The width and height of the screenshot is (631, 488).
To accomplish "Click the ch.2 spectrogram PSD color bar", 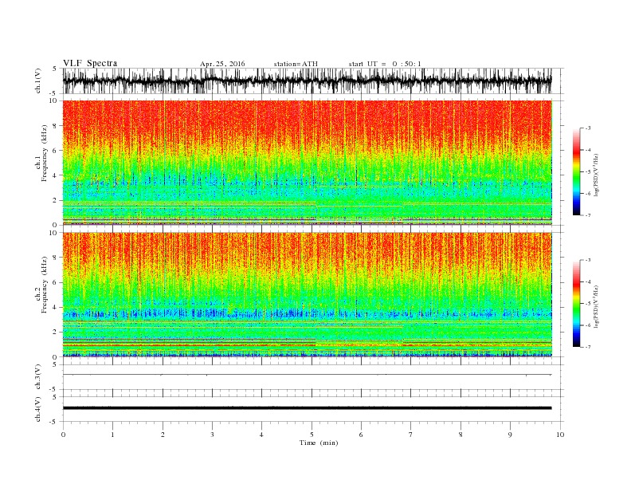I will click(x=576, y=303).
